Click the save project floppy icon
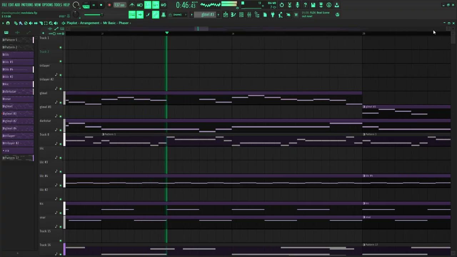 pyautogui.click(x=313, y=5)
